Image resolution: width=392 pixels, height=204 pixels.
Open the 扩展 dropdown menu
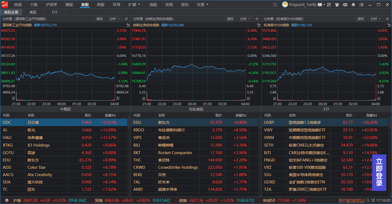(134, 5)
